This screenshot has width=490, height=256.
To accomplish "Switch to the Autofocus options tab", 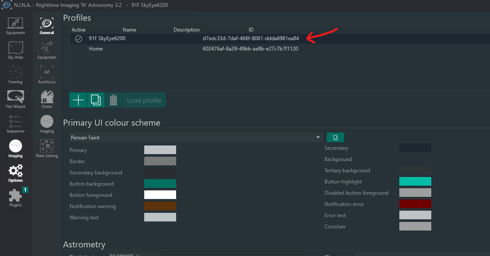I will 46,75.
